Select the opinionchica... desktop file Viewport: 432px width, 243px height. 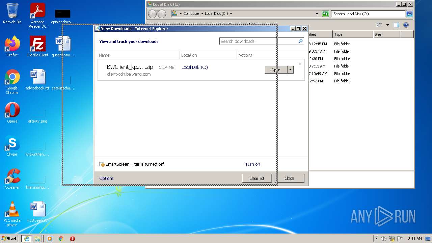coord(63,16)
